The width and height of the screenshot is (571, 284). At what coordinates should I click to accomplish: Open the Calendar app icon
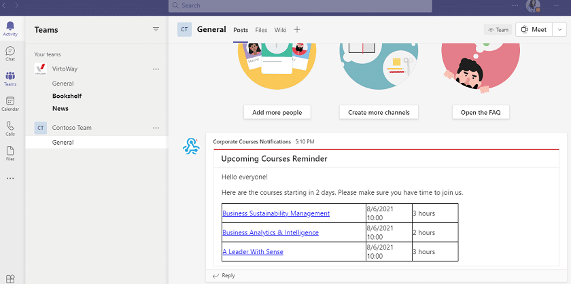10,104
